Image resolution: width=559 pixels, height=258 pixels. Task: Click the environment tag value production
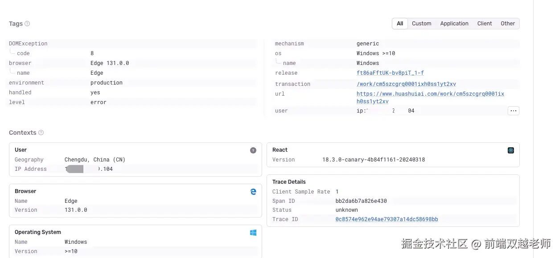[x=107, y=83]
